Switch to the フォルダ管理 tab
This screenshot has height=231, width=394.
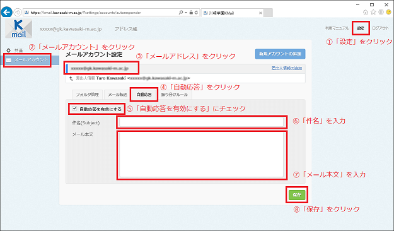[87, 95]
